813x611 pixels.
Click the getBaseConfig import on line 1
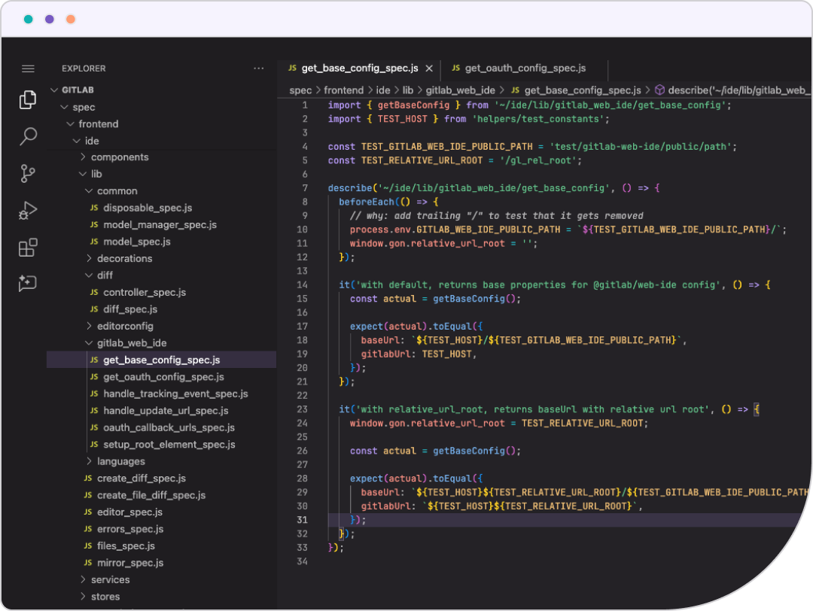(x=413, y=105)
